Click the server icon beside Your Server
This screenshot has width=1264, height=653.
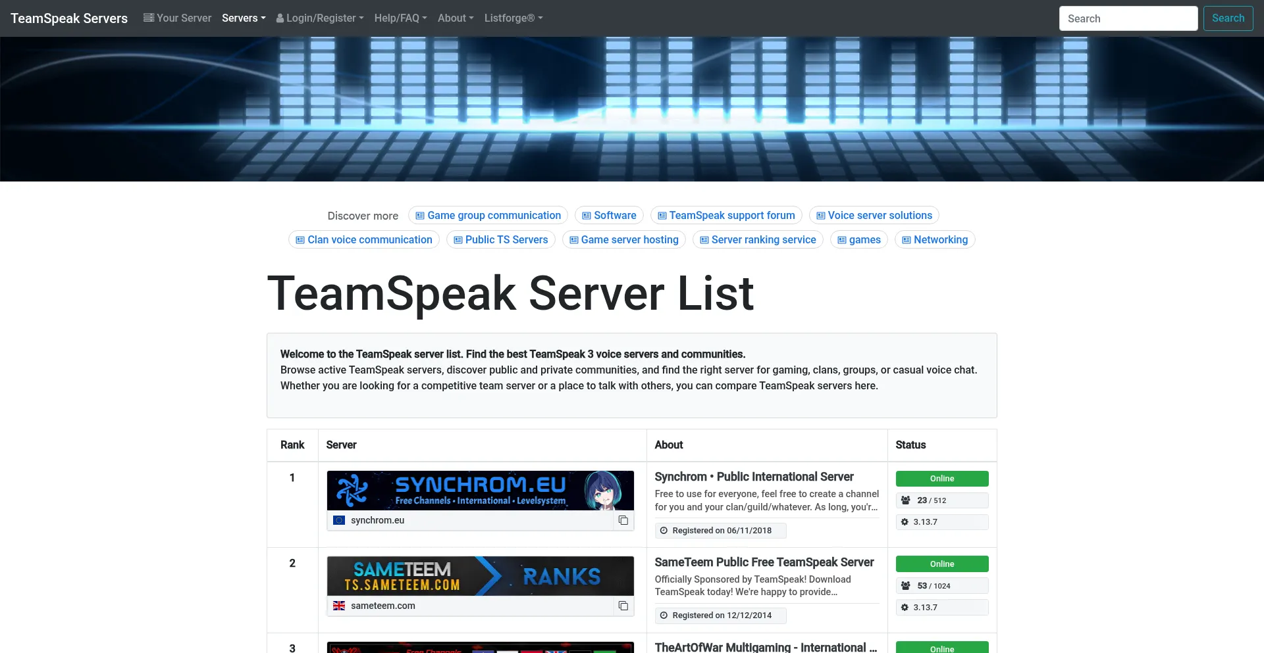coord(149,18)
